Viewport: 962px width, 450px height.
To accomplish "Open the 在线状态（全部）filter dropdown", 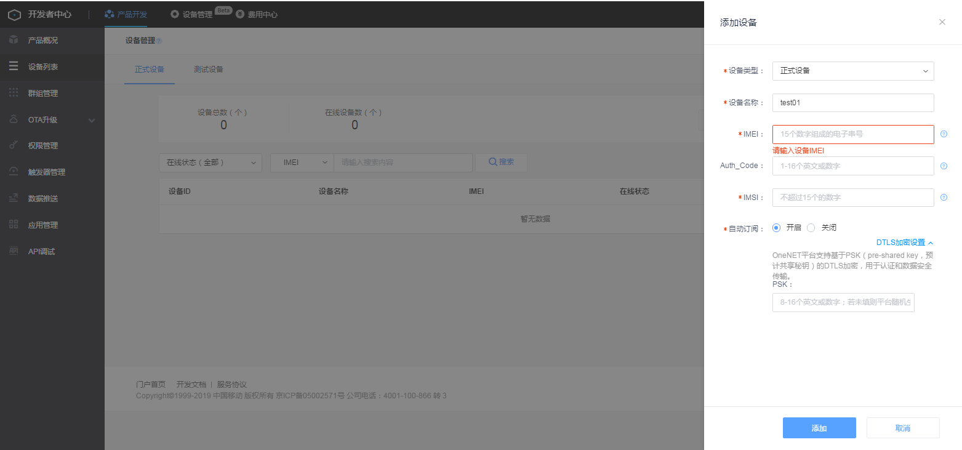I will tap(210, 163).
